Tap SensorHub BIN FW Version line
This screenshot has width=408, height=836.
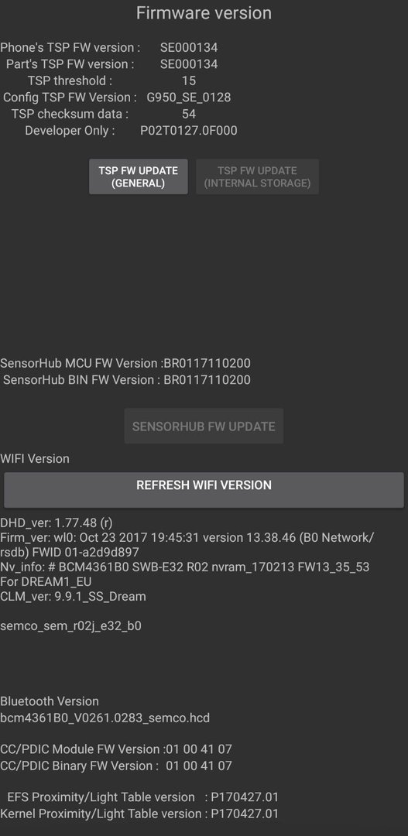pyautogui.click(x=127, y=379)
